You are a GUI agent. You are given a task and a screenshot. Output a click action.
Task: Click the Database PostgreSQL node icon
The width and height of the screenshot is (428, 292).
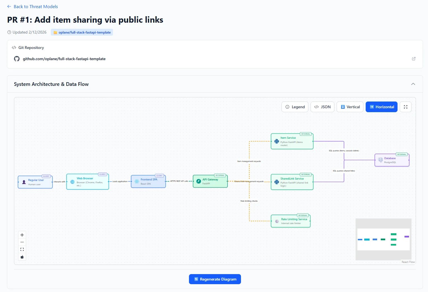380,160
